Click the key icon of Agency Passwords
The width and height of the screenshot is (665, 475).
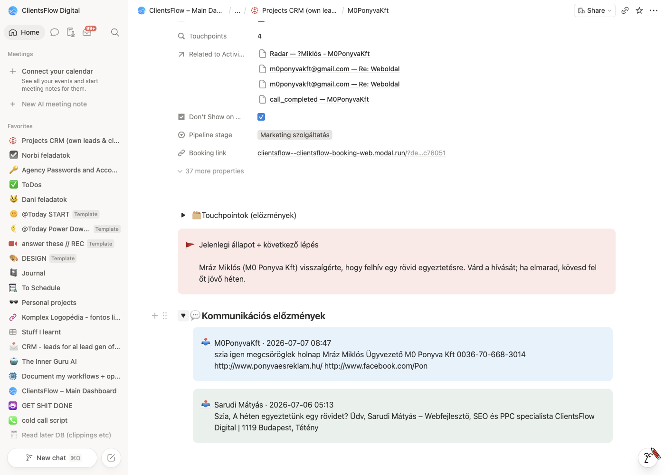point(14,170)
